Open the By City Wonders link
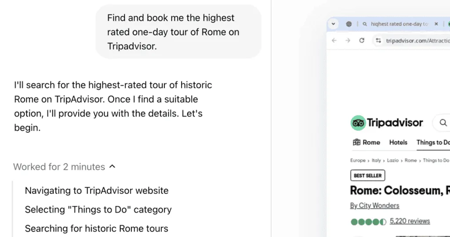Image resolution: width=450 pixels, height=237 pixels. 374,205
